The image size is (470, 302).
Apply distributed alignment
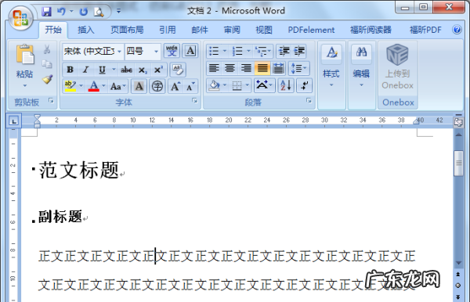(x=278, y=69)
